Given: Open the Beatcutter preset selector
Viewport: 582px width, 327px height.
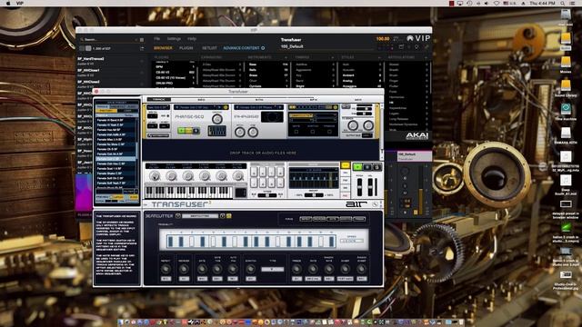Looking at the screenshot, I should [200, 216].
